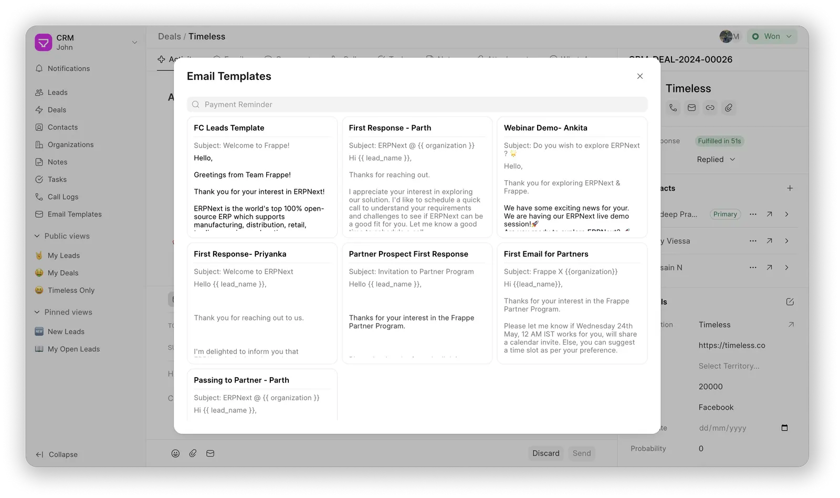This screenshot has height=498, width=840.
Task: Open Partner Prospect First Response template
Action: pyautogui.click(x=417, y=303)
